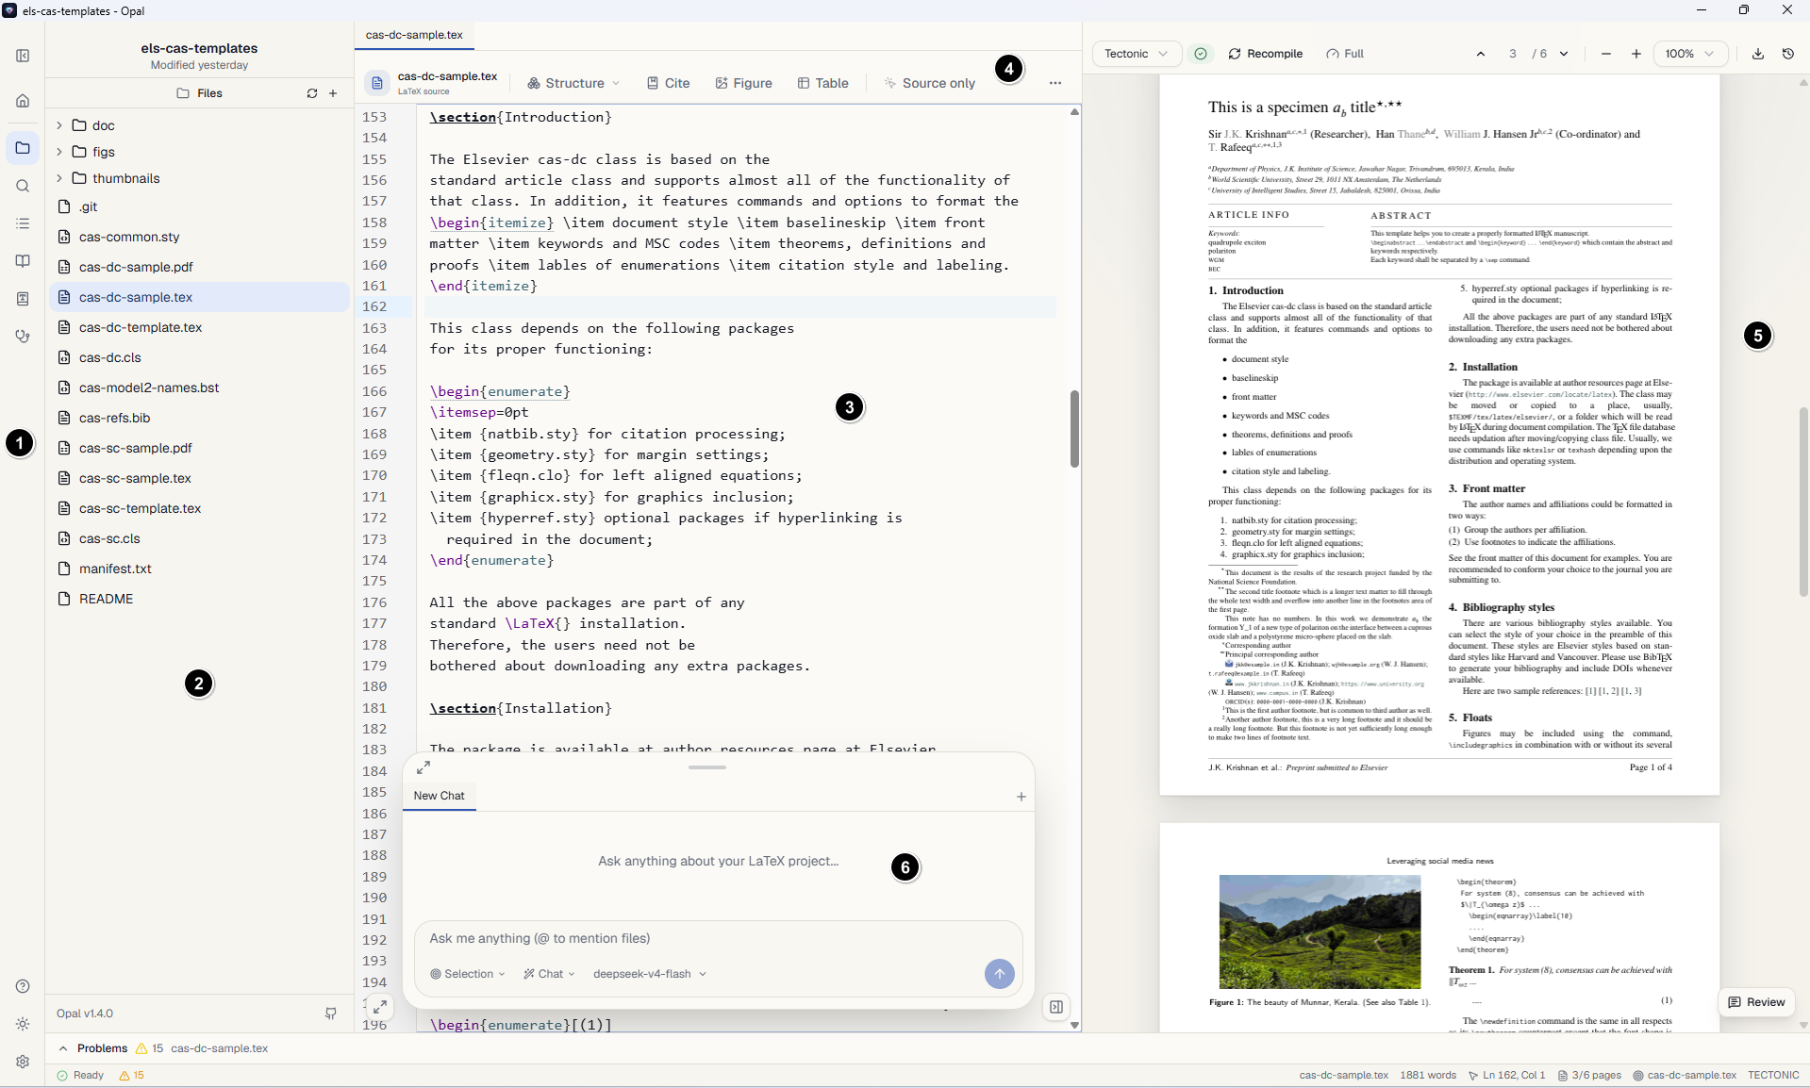The height and width of the screenshot is (1088, 1810).
Task: Open the Structure dropdown
Action: coord(573,83)
